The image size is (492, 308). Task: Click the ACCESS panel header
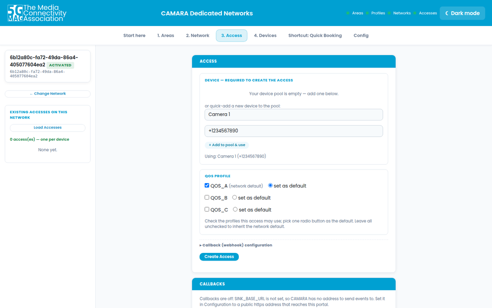[x=294, y=61]
